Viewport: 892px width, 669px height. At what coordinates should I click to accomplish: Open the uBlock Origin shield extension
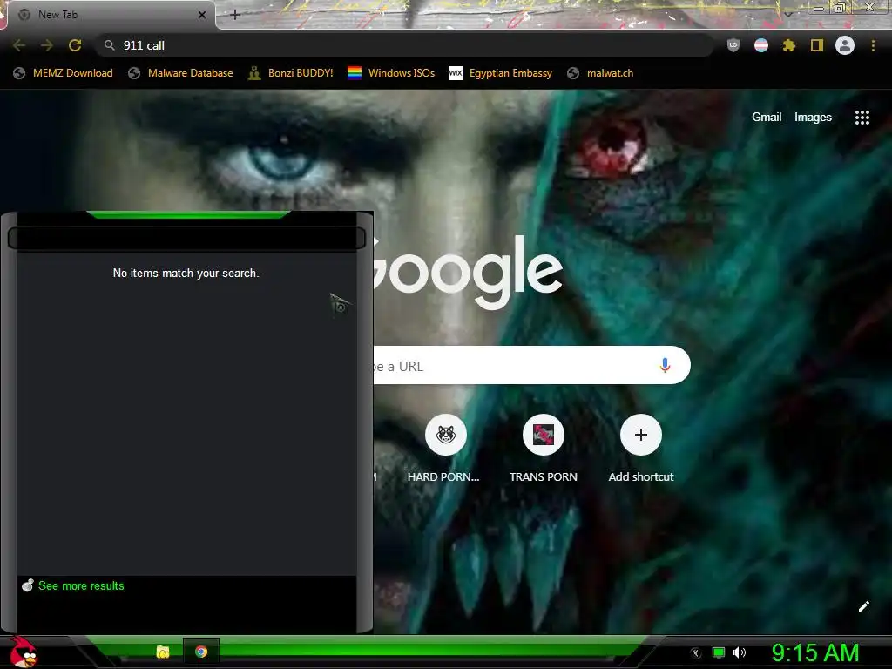point(733,45)
